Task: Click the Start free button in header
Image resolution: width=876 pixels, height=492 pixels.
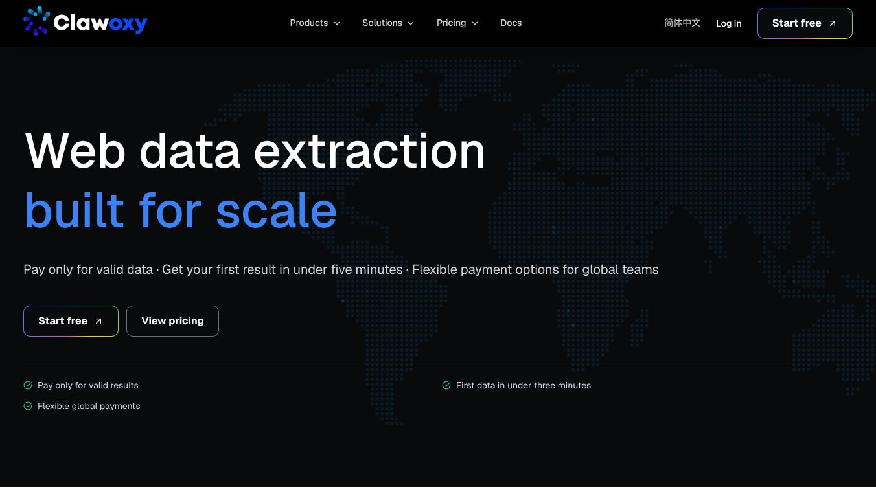Action: pyautogui.click(x=805, y=23)
